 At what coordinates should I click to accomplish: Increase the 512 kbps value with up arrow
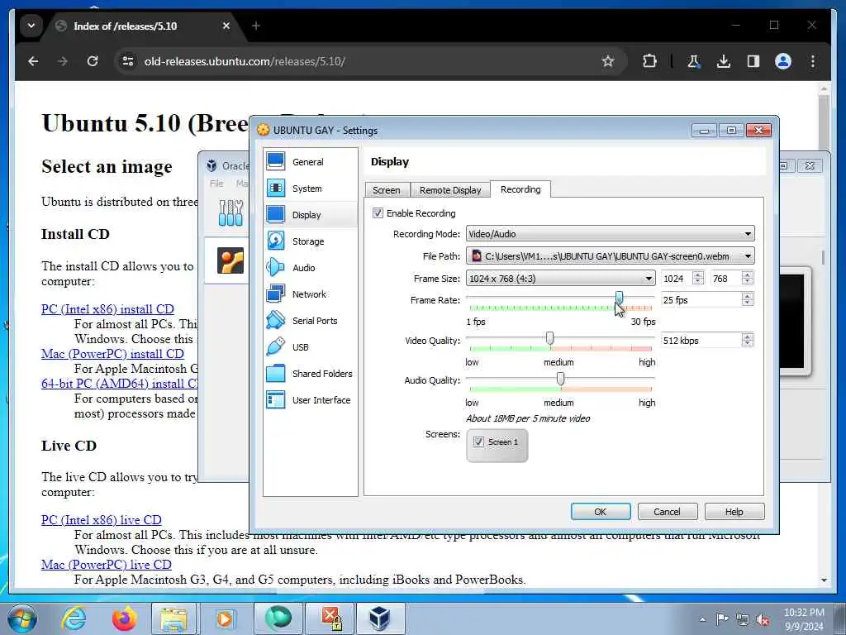click(x=747, y=337)
